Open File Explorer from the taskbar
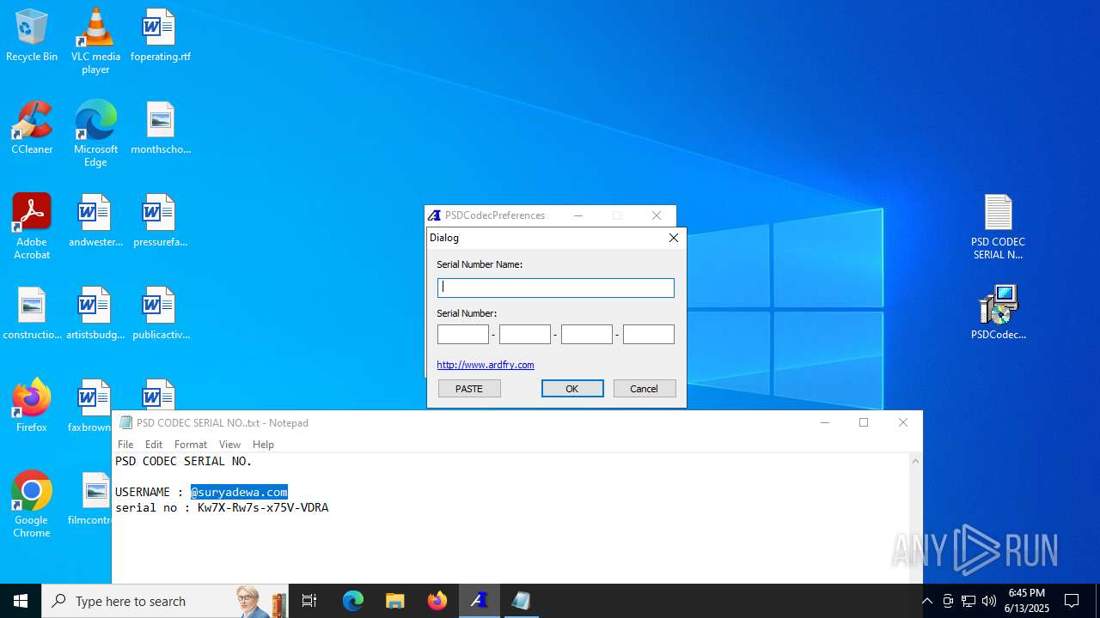 coord(395,601)
